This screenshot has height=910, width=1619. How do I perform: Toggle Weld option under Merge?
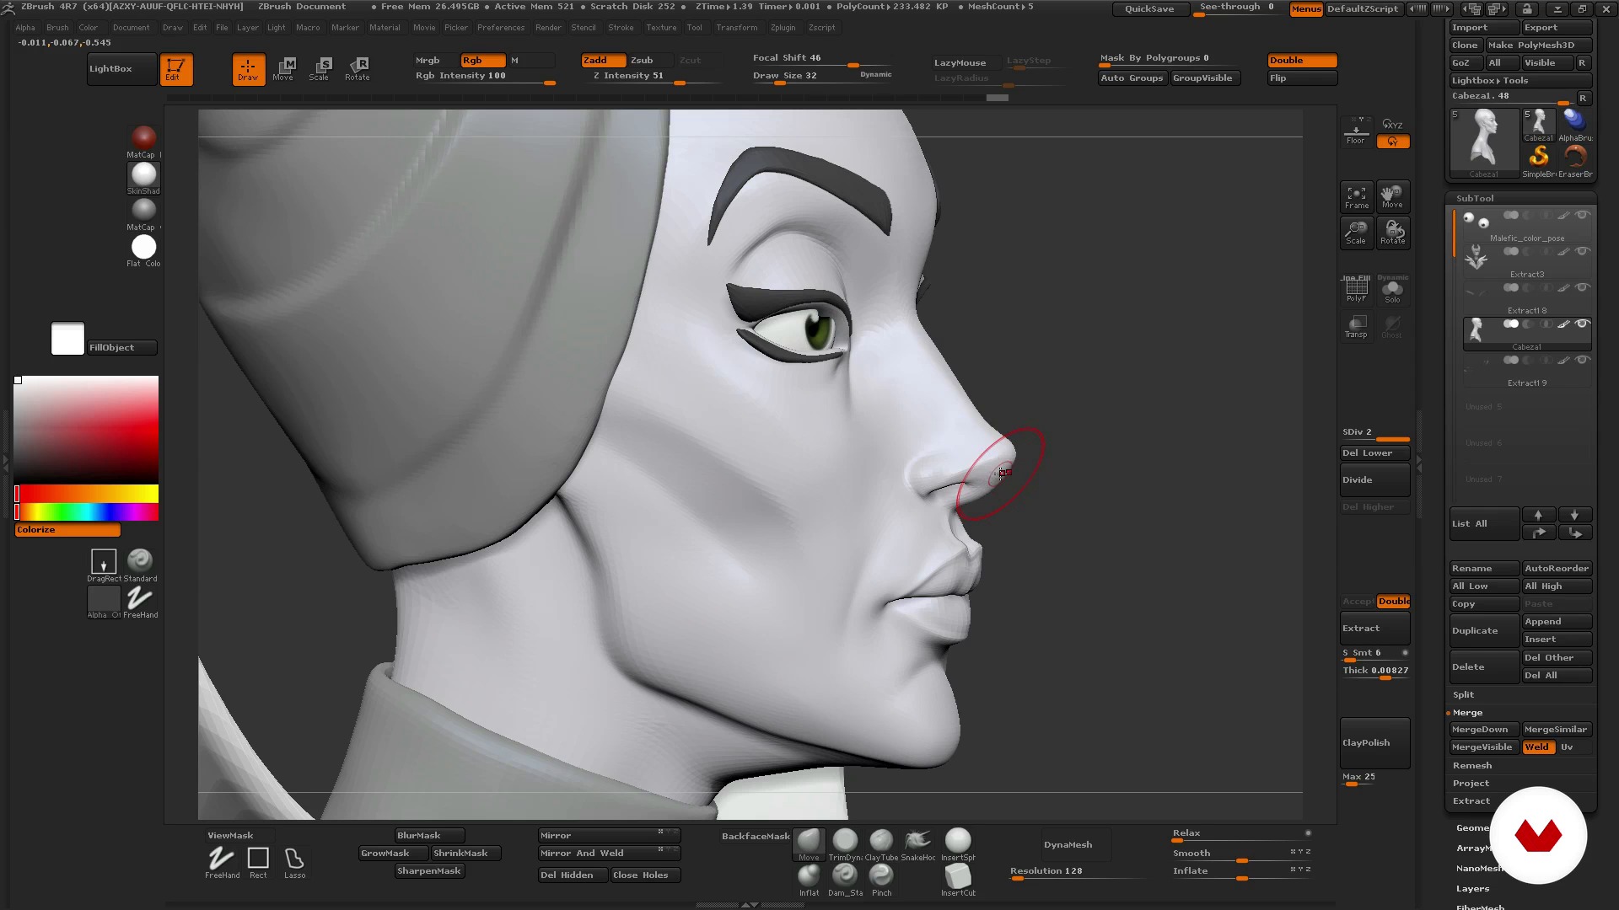pyautogui.click(x=1538, y=747)
